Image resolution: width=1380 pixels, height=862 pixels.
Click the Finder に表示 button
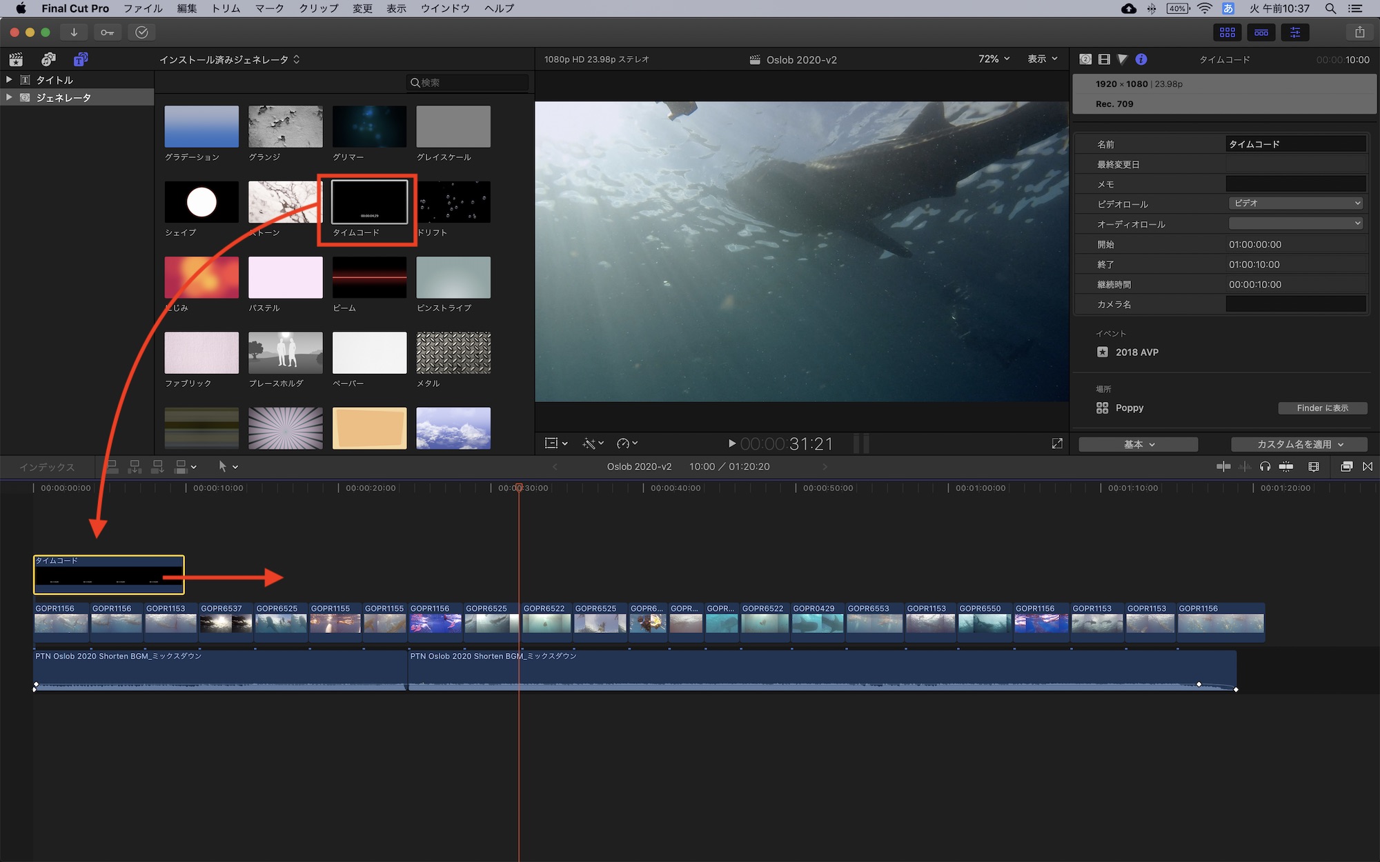coord(1322,408)
